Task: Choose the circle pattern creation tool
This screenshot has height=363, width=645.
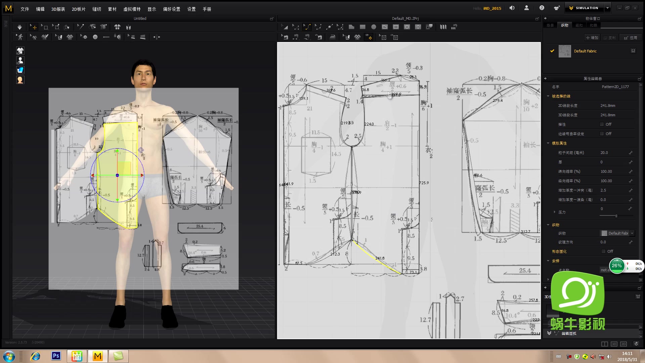Action: point(374,27)
